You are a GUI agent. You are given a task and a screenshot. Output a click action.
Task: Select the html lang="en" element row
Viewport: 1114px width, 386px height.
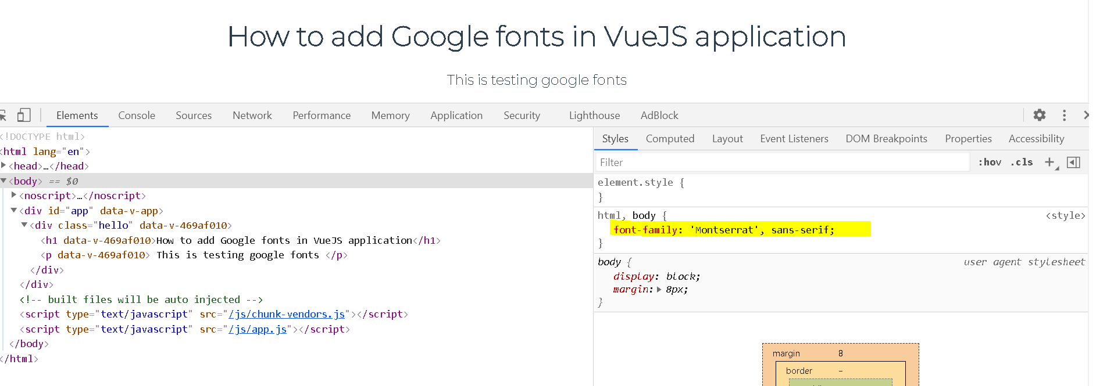(x=45, y=151)
